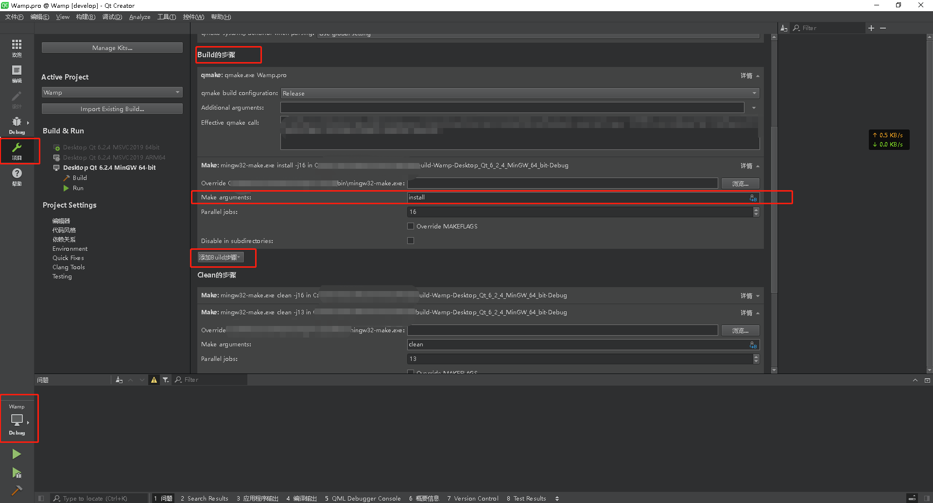Switch to QML Debugger Console tab
The image size is (933, 503).
(363, 498)
